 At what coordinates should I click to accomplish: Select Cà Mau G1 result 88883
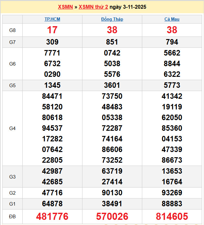coord(172,204)
